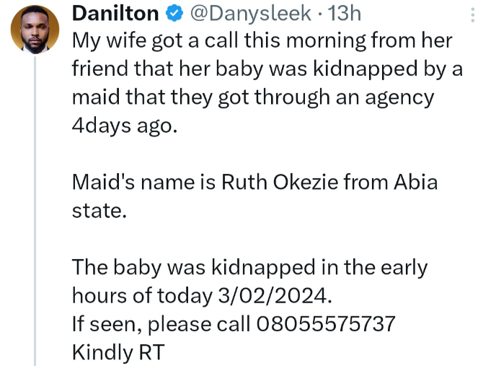Open the tweet's three-dot more options menu
This screenshot has height=366, width=496.
click(473, 14)
